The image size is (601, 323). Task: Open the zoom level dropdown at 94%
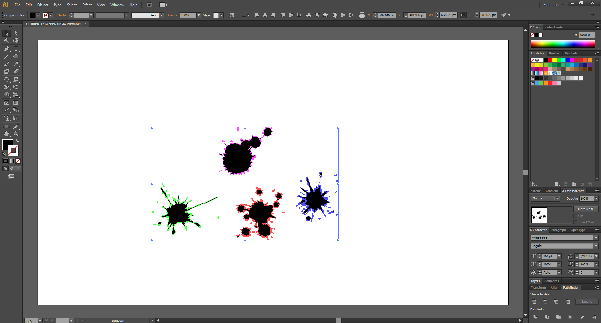[x=40, y=320]
